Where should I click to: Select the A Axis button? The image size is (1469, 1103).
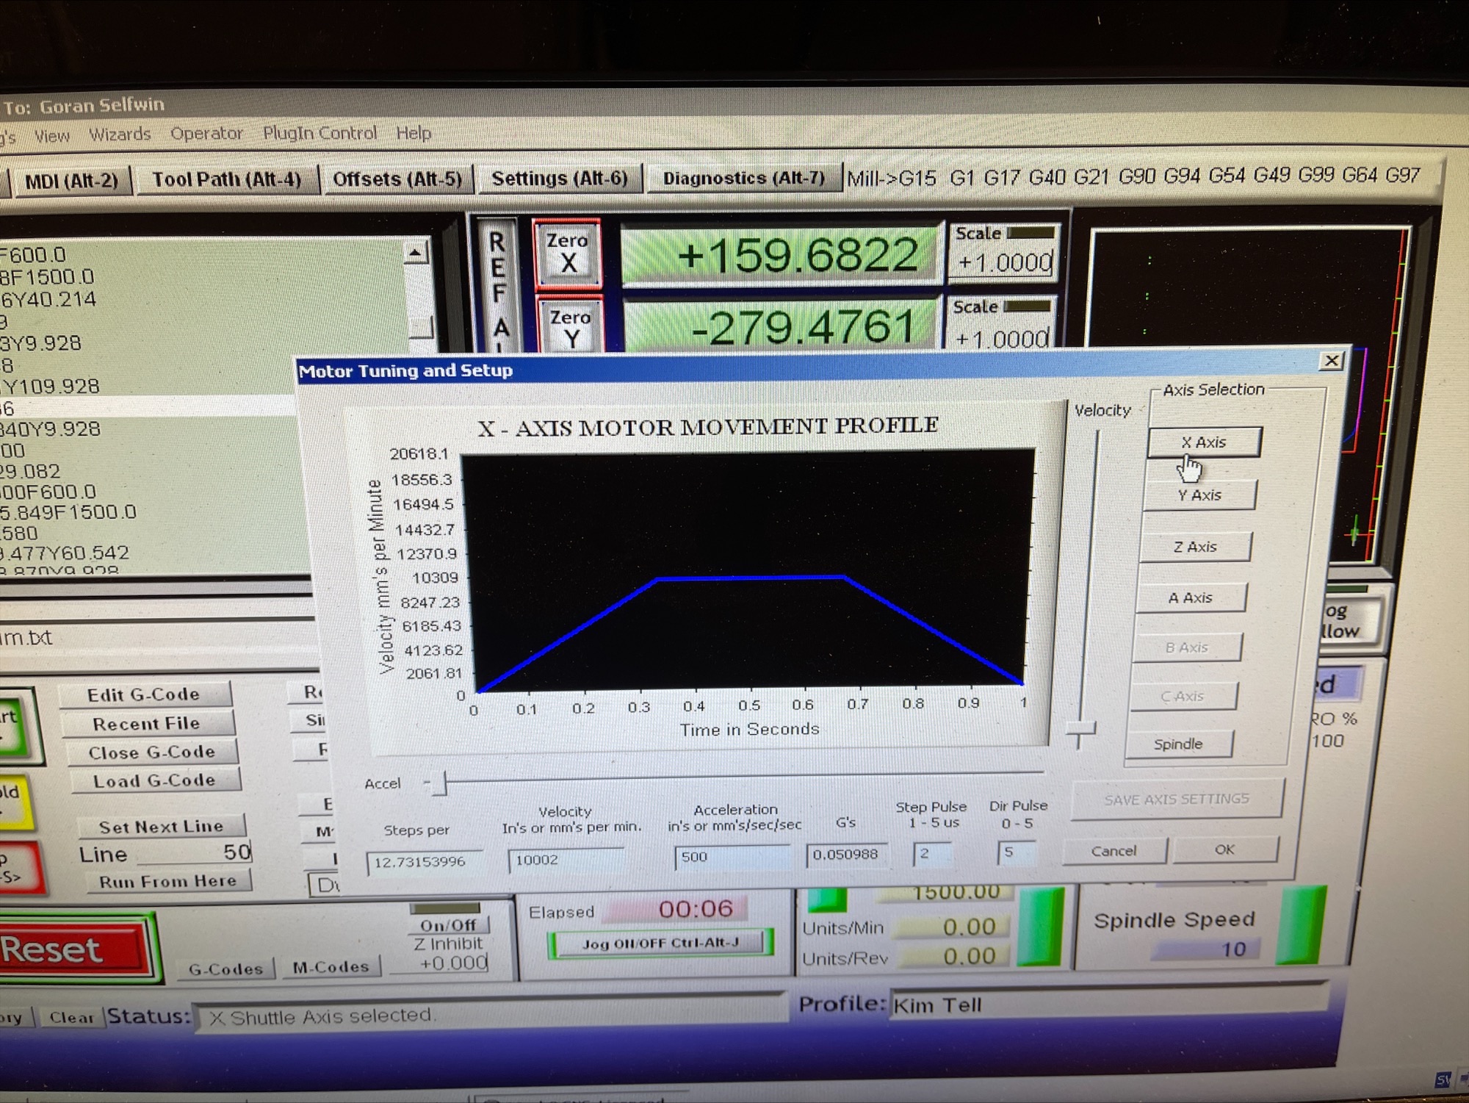[x=1190, y=597]
